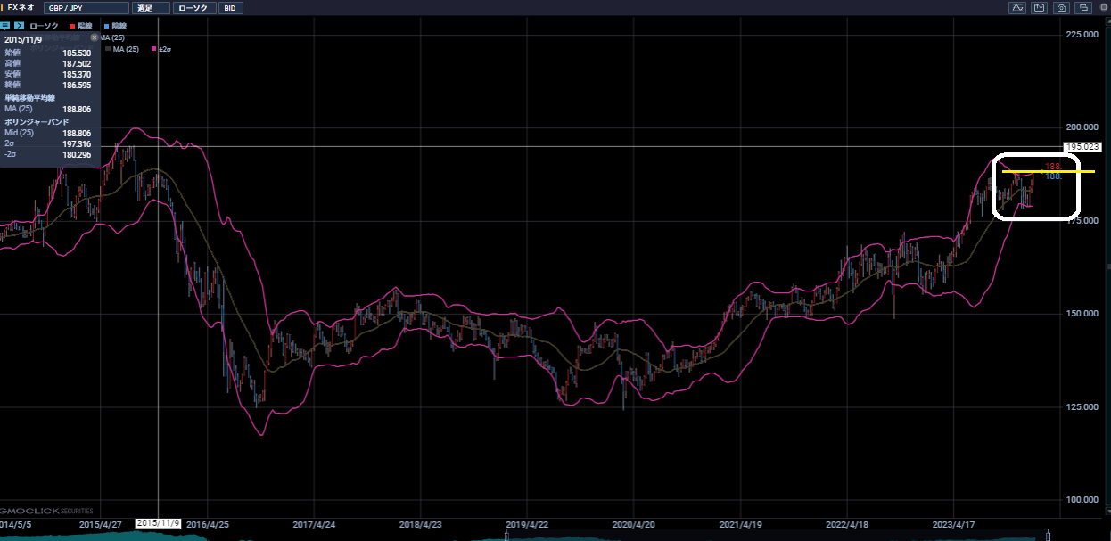Click the speech-bubble info icon above data panel
Screen dimensions: 1111x541
[4, 26]
